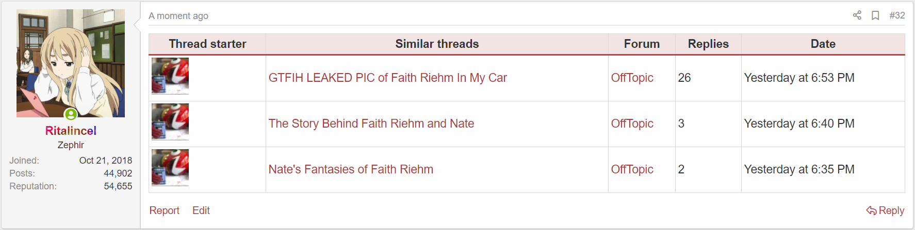
Task: Go to OffTopic forum in first row
Action: (x=632, y=78)
